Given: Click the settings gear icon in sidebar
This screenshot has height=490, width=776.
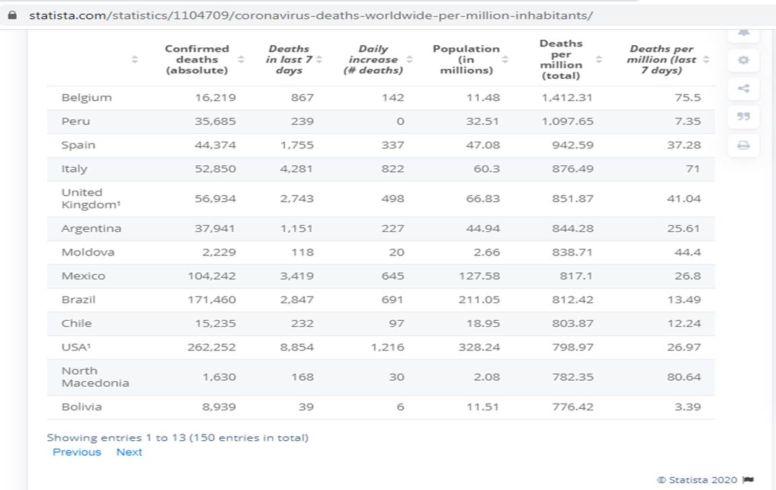Looking at the screenshot, I should tap(744, 60).
